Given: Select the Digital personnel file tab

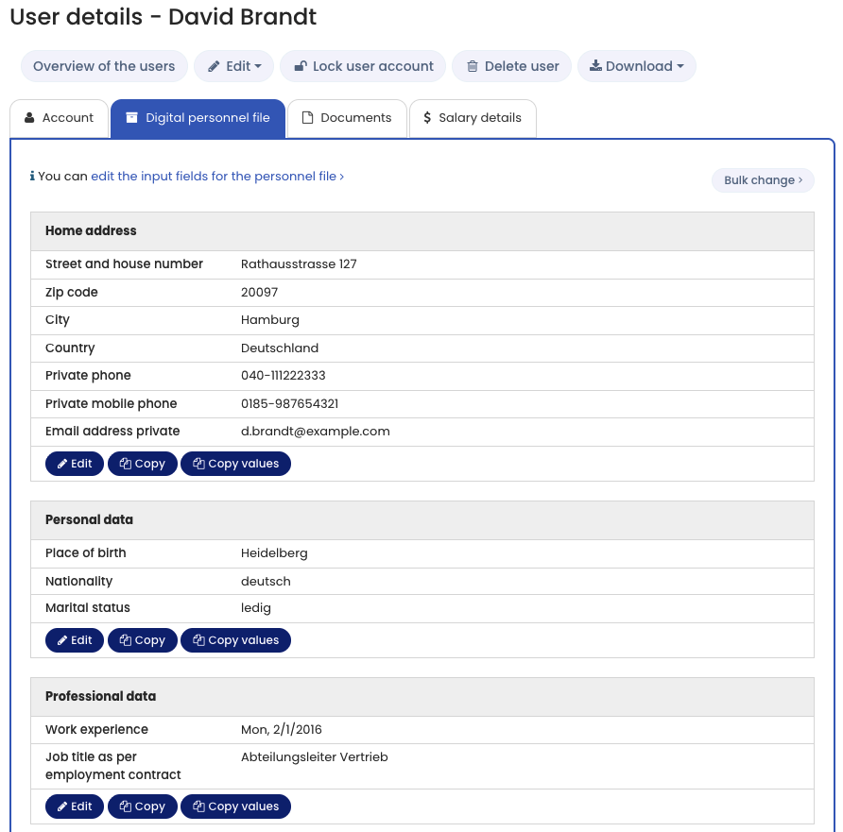Looking at the screenshot, I should (198, 118).
